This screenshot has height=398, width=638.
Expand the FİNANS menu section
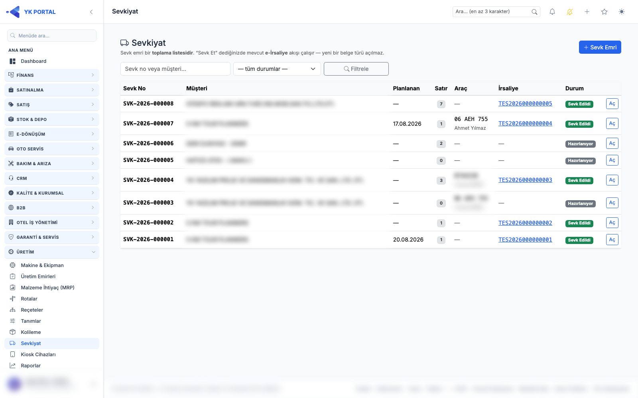[52, 75]
